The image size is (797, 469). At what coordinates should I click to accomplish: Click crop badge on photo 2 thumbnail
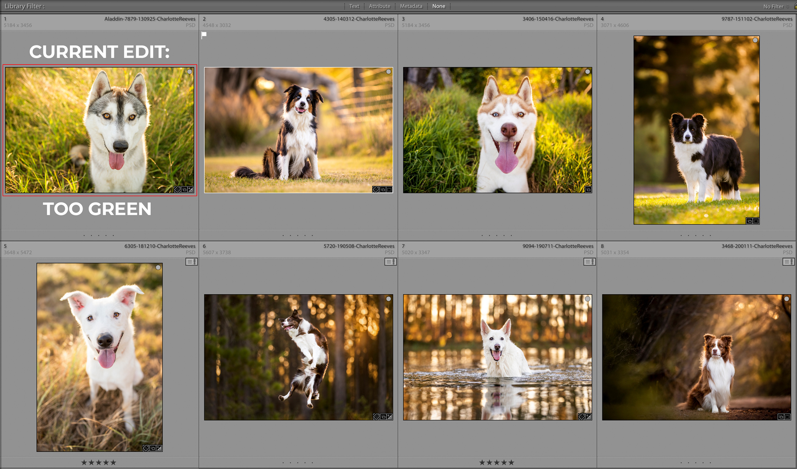(x=390, y=190)
